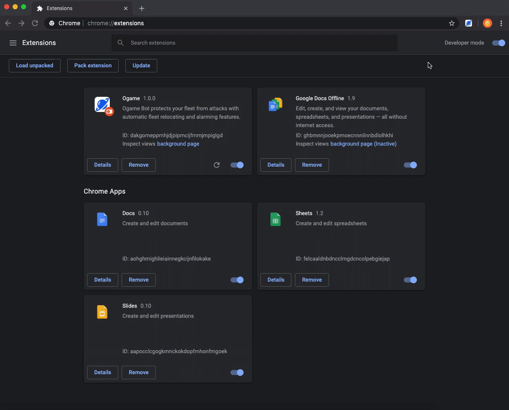509x410 pixels.
Task: Click Load unpacked button
Action: point(34,66)
